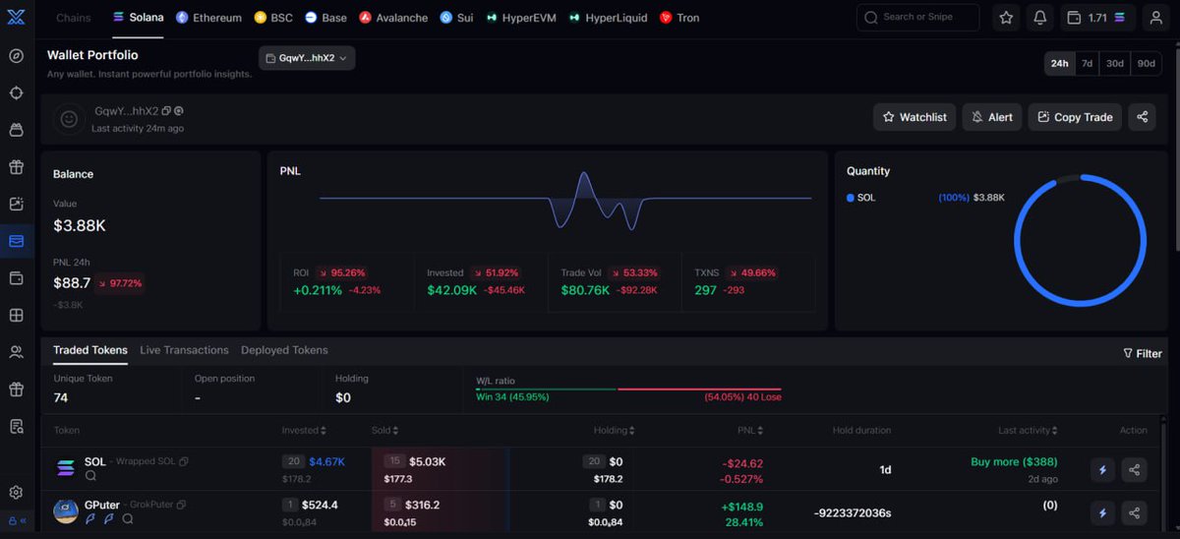This screenshot has width=1180, height=539.
Task: Share the wallet portfolio header
Action: click(x=1142, y=117)
